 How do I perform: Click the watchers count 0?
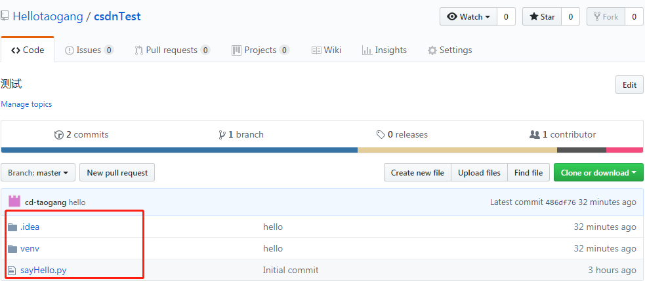coord(506,17)
